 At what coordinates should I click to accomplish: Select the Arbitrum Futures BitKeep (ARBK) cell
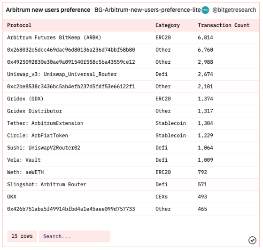pos(54,38)
